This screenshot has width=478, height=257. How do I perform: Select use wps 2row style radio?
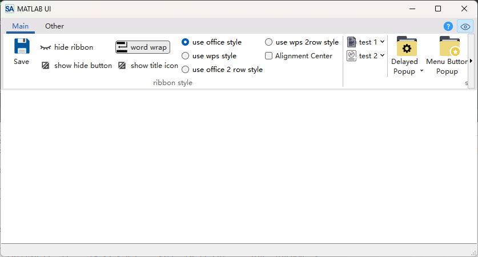tap(268, 42)
